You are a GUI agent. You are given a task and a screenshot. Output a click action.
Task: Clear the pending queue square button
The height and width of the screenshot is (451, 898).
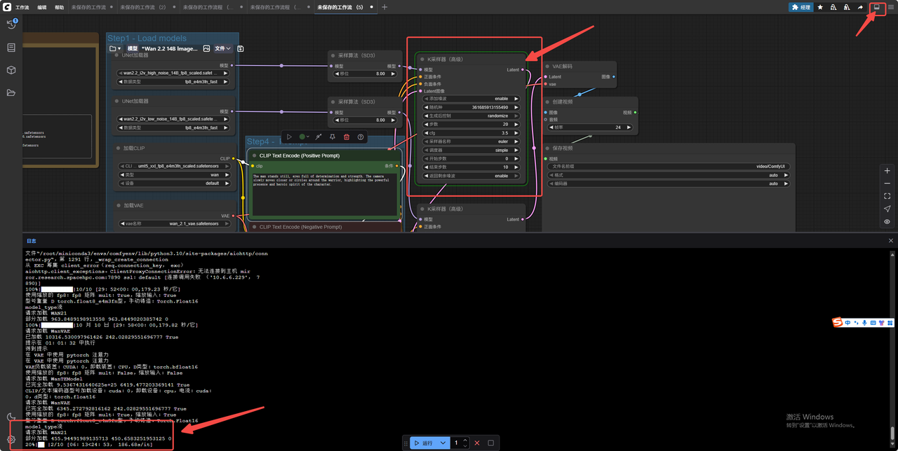(x=491, y=443)
